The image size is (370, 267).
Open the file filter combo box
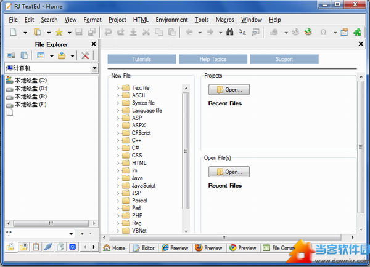click(x=39, y=234)
